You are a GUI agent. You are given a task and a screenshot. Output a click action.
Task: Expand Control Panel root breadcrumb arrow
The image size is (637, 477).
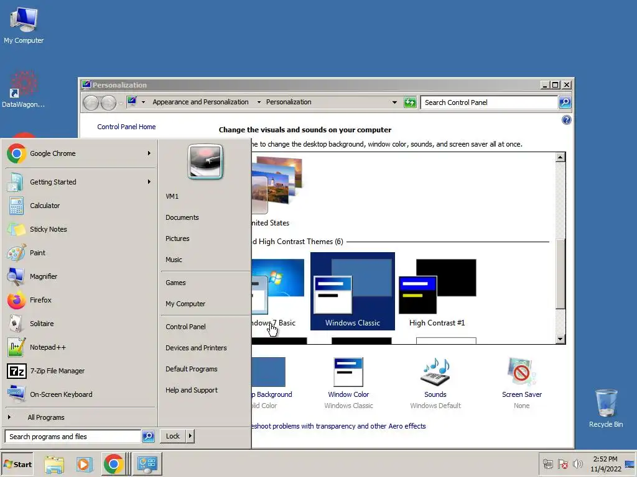(x=143, y=102)
